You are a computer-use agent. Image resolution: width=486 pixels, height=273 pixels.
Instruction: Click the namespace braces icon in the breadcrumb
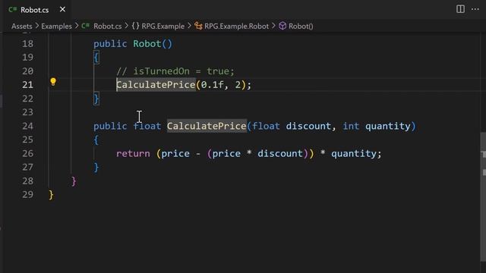coord(135,26)
